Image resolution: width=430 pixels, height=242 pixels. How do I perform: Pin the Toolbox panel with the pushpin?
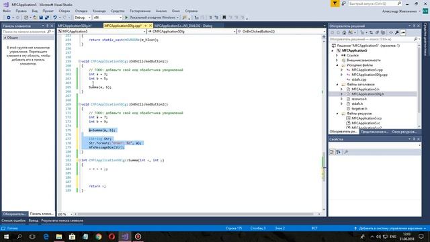(48, 26)
